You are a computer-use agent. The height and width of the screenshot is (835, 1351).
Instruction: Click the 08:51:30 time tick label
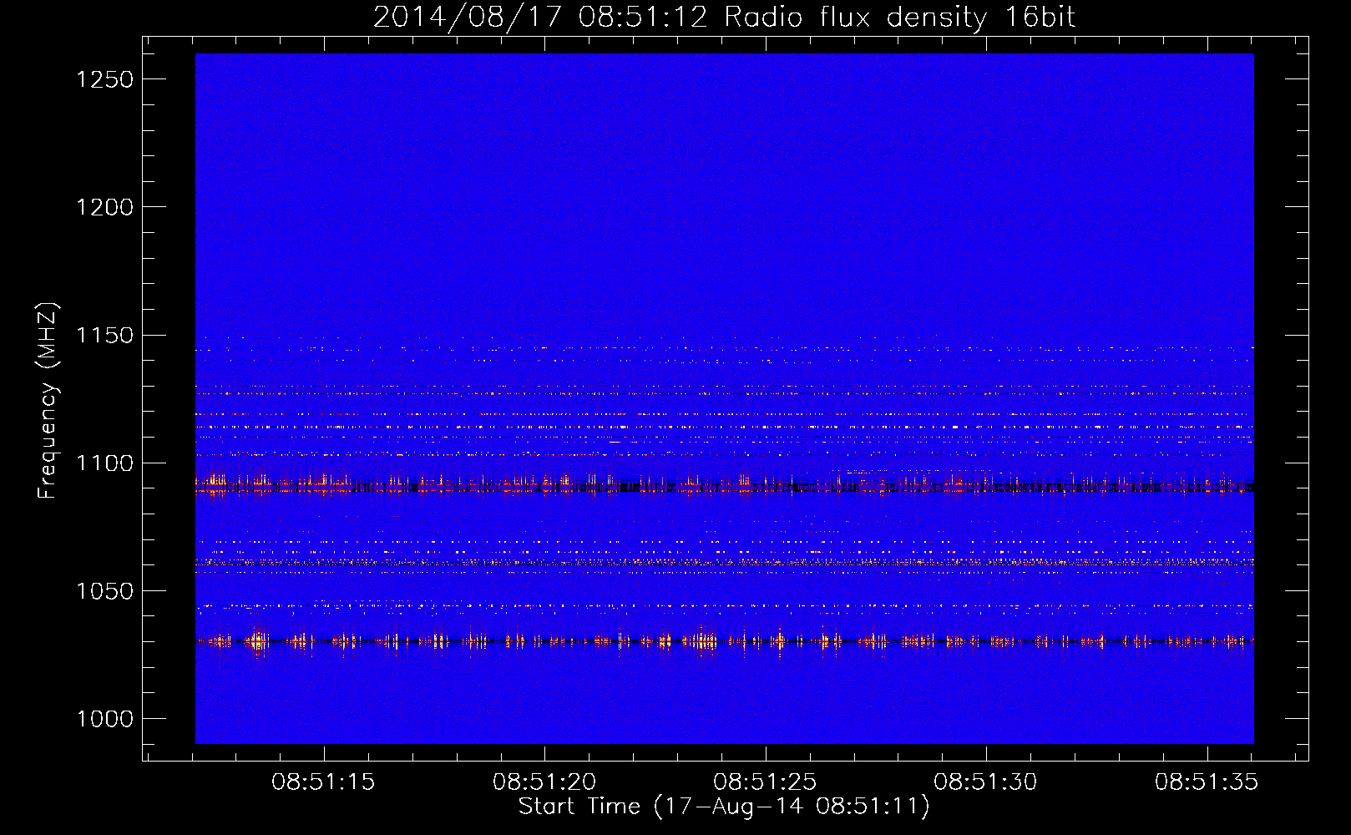tap(985, 782)
